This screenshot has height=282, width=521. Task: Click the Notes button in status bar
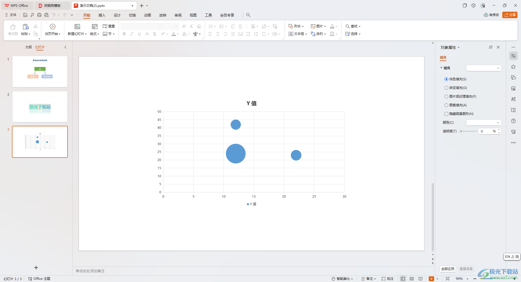[368, 279]
